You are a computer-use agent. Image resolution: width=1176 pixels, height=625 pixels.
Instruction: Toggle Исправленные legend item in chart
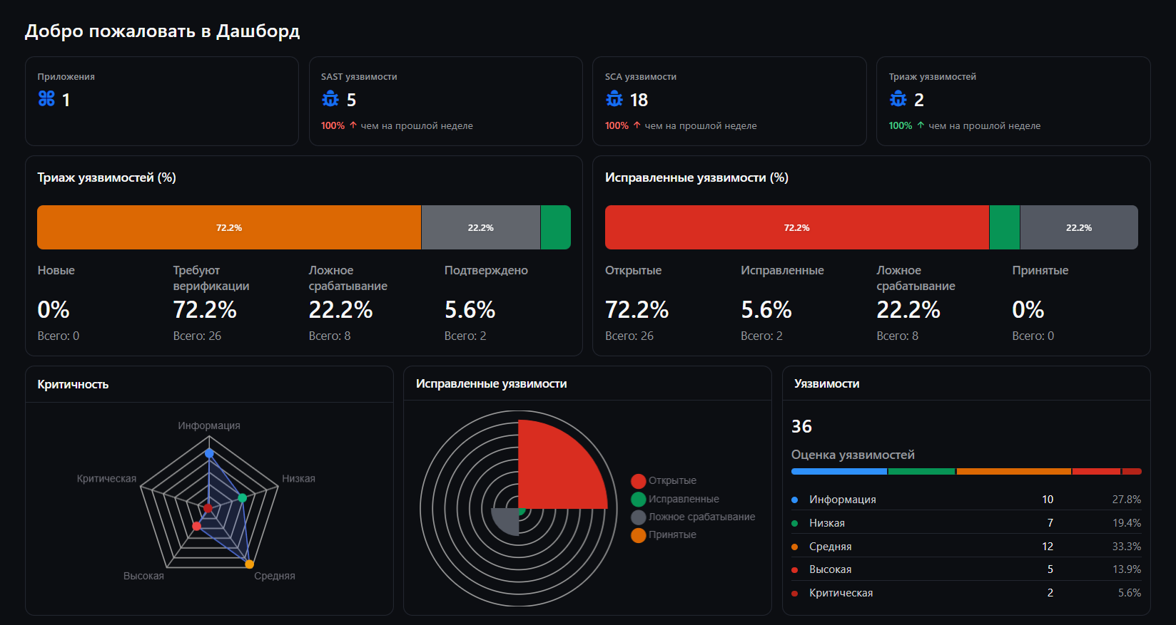tap(675, 499)
